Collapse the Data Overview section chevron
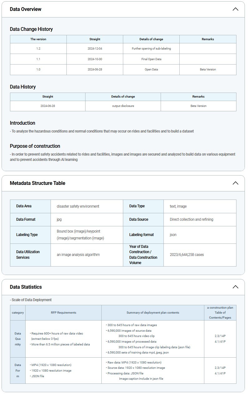 [x=235, y=9]
